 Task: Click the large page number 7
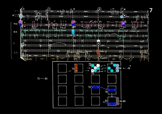tap(151, 10)
